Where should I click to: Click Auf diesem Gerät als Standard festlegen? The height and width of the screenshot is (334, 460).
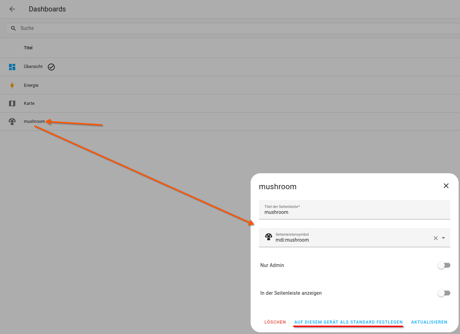click(348, 322)
